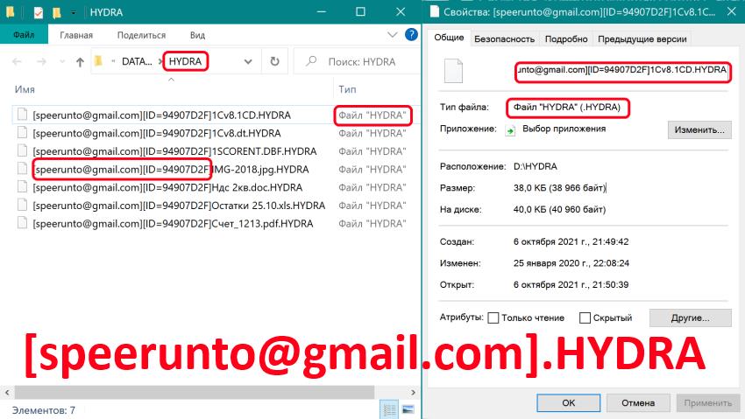This screenshot has width=745, height=419.
Task: Switch to Details view icon in status bar
Action: (x=389, y=409)
